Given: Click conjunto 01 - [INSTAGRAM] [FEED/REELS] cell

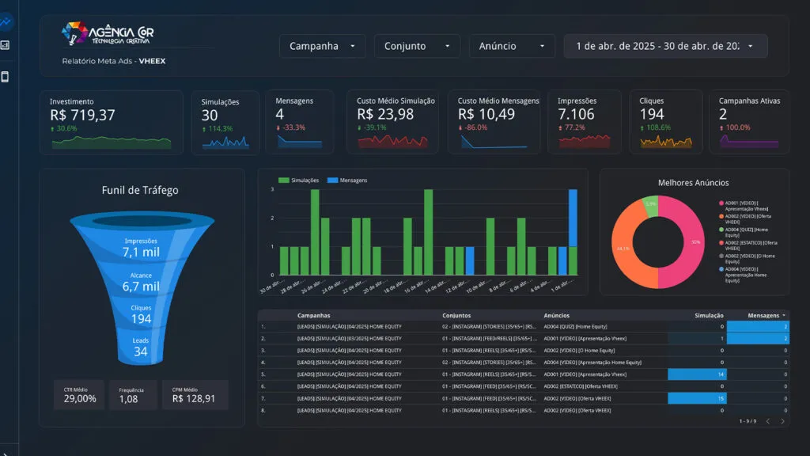Looking at the screenshot, I should (x=489, y=339).
